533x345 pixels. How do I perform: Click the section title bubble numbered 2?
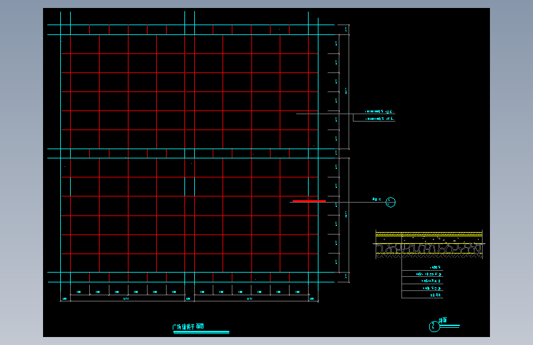pyautogui.click(x=434, y=327)
